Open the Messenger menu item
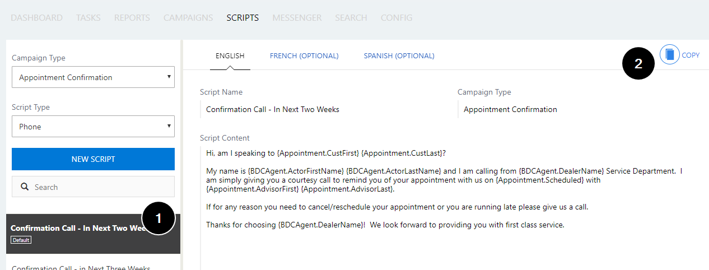 coord(297,18)
